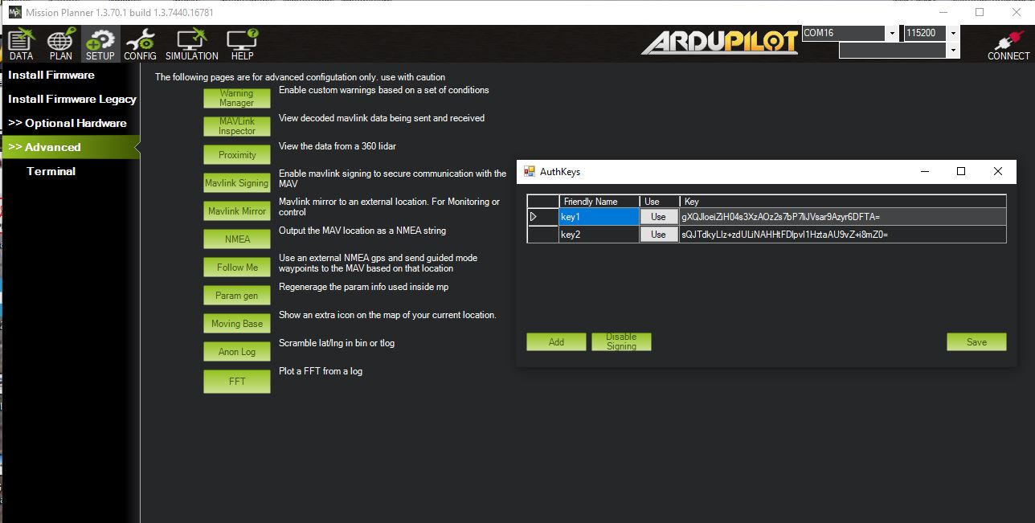
Task: Open the PLAN flight planner icon
Action: pyautogui.click(x=60, y=44)
